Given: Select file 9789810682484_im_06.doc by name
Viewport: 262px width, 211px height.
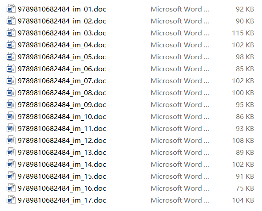Looking at the screenshot, I should pos(62,69).
